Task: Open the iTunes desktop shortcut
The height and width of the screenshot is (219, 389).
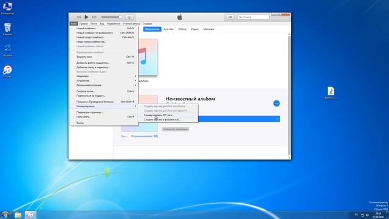Action: (x=7, y=72)
